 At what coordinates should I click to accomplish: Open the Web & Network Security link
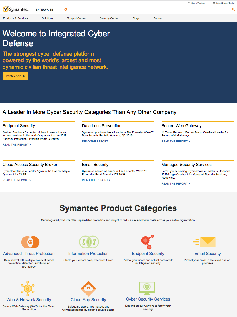[x=29, y=300]
